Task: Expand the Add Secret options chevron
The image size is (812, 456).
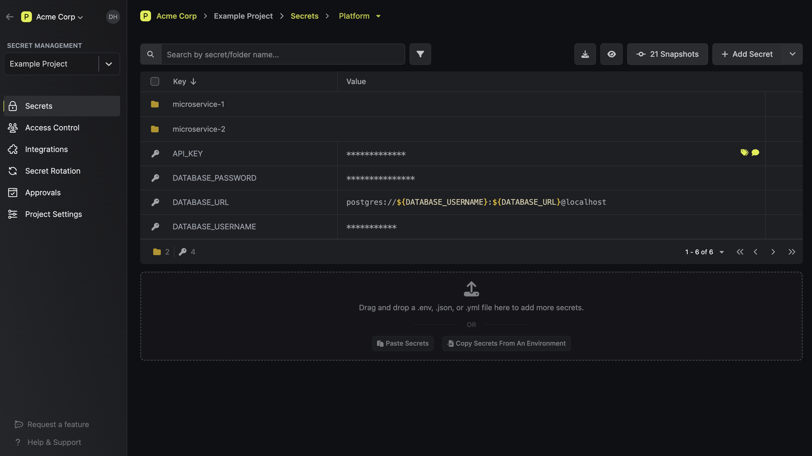Action: tap(793, 54)
